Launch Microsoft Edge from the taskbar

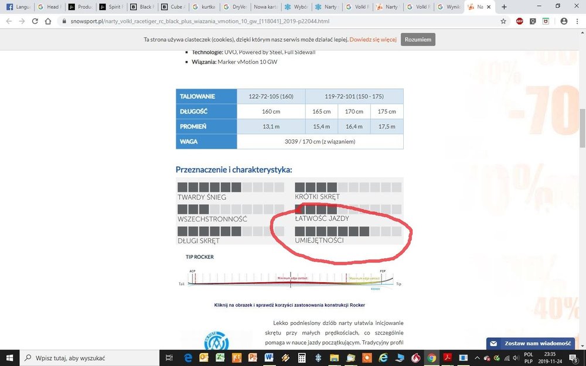188,358
